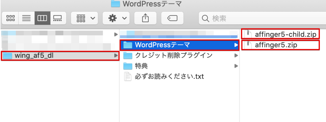Select the WordPressテーマ folder row
The image size is (326, 122).
[x=180, y=45]
